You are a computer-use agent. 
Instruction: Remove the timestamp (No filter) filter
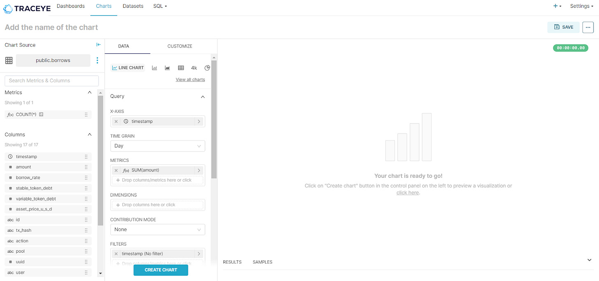(x=116, y=254)
